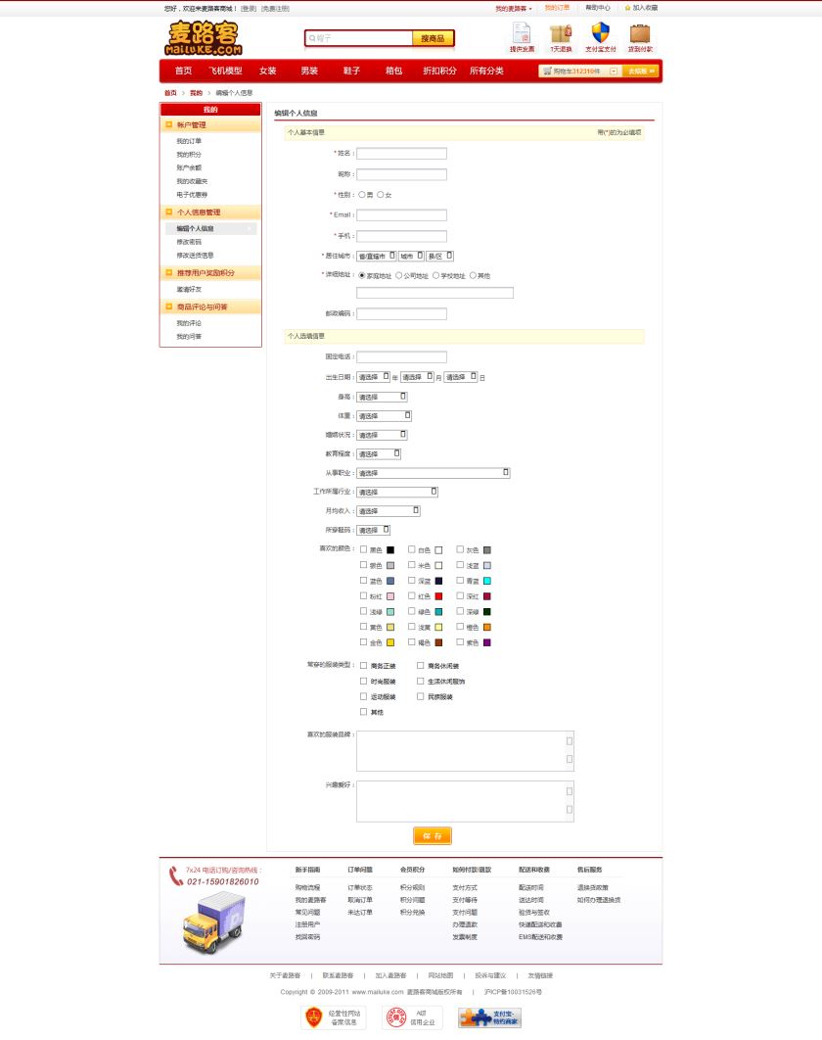Select the 公司地址 address radio option

pos(399,275)
